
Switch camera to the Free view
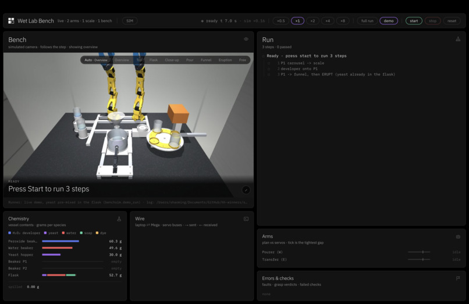coord(242,60)
